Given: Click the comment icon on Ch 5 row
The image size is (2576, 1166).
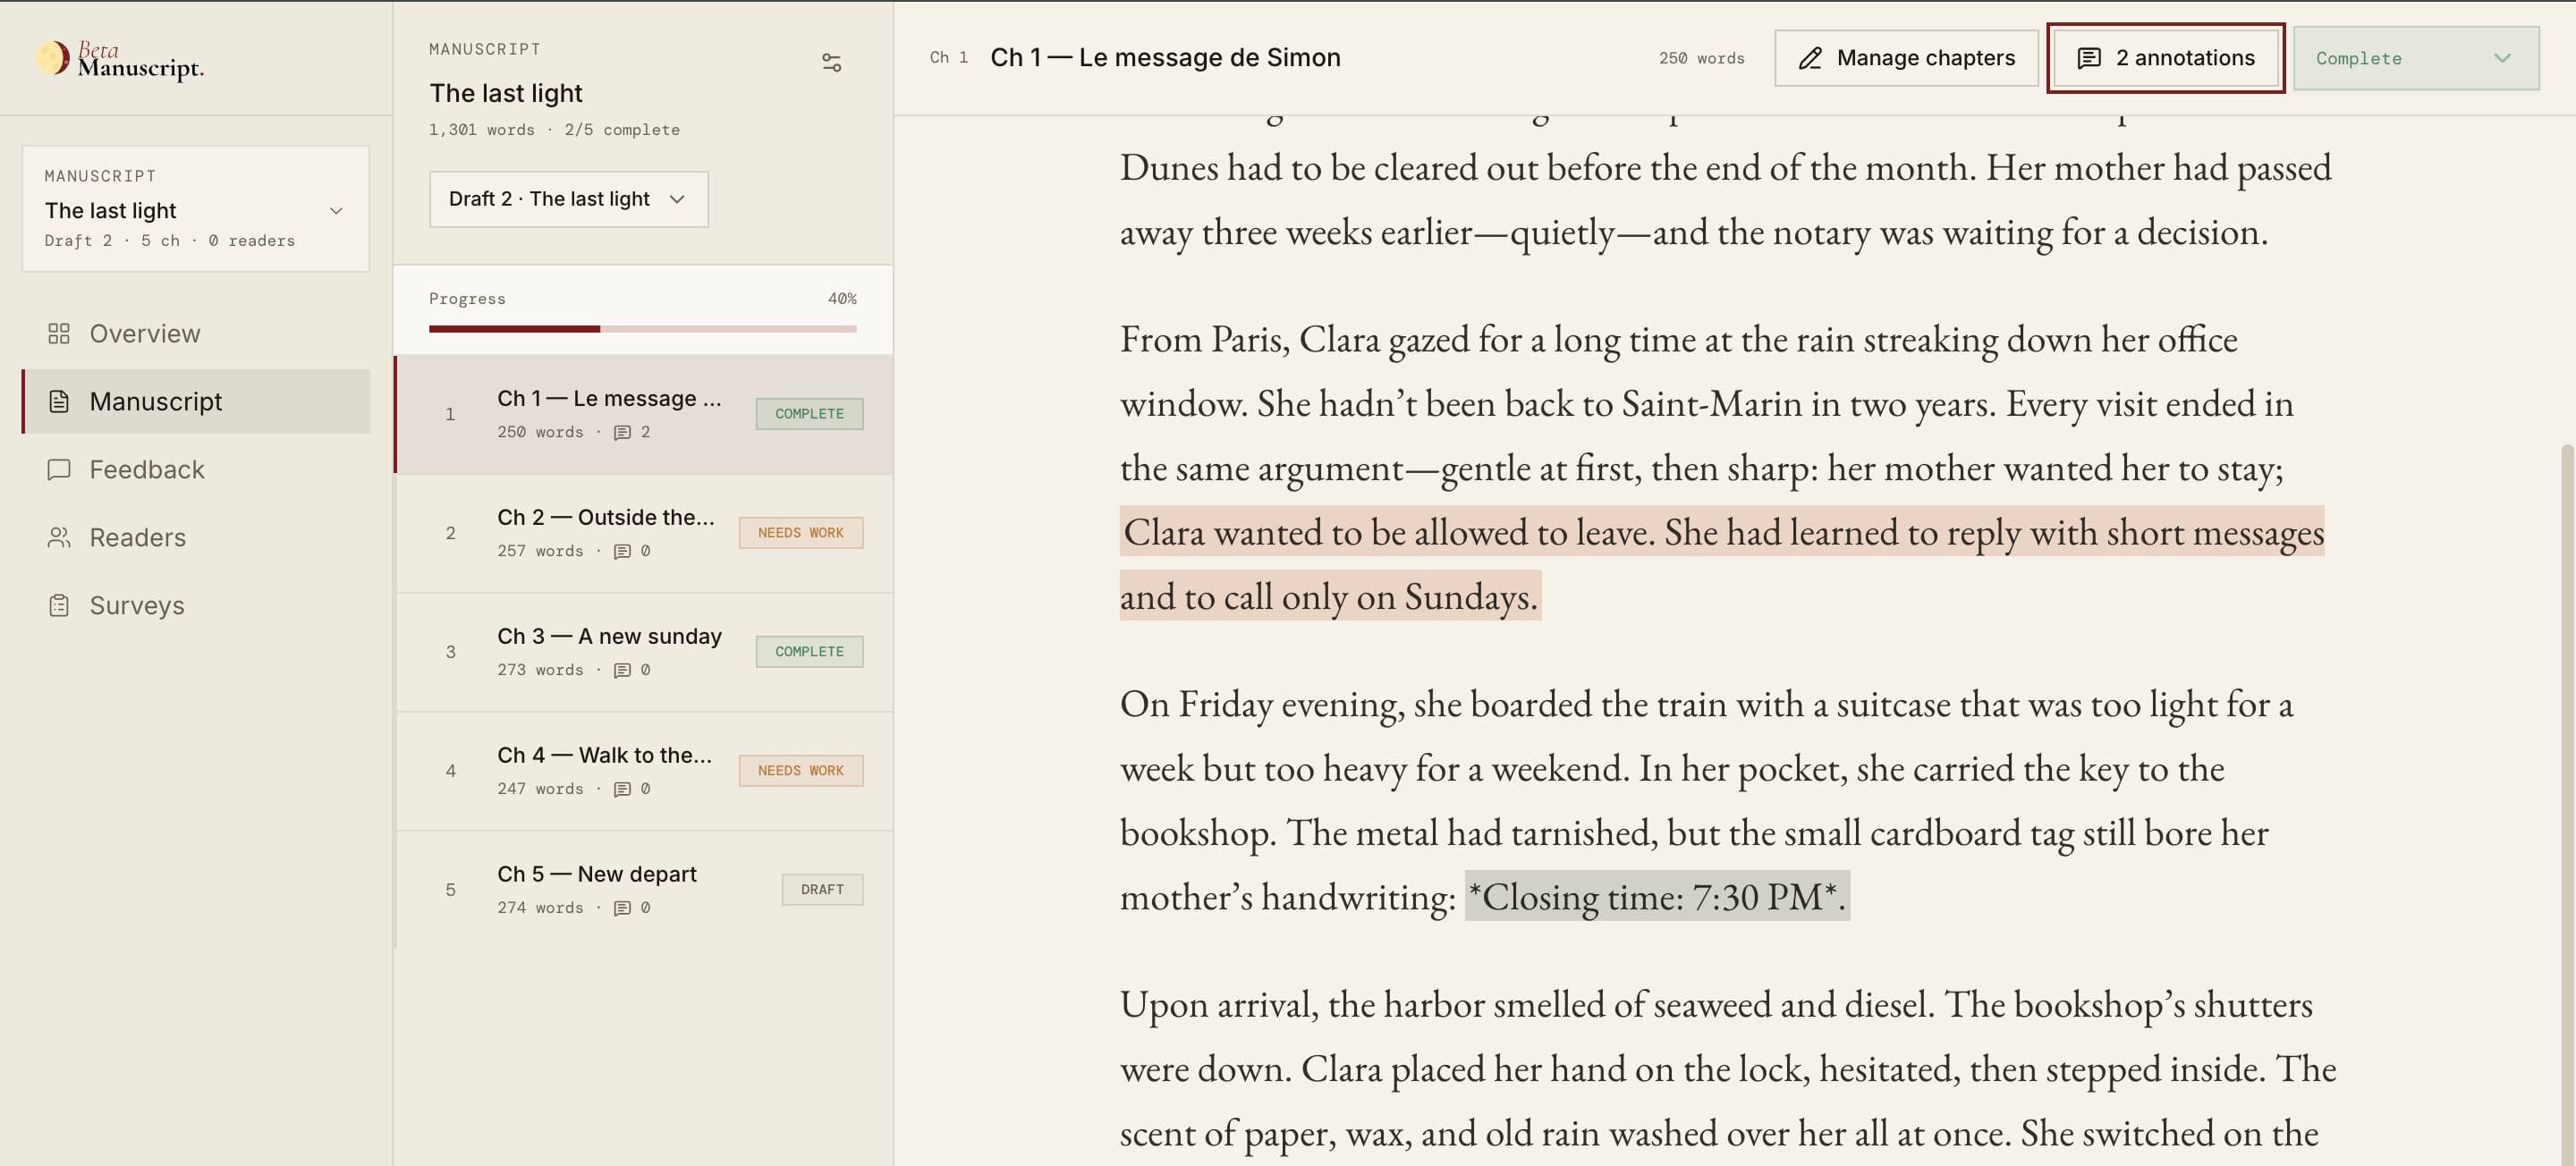Looking at the screenshot, I should point(622,908).
